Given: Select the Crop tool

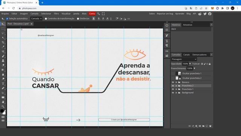Looking at the screenshot, I should (3, 42).
